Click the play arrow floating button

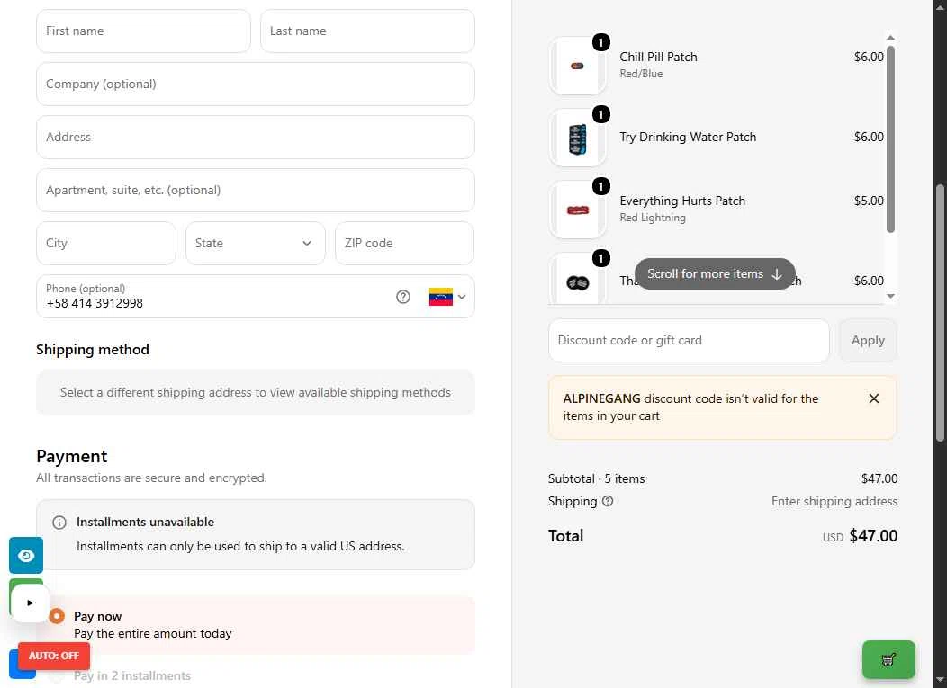point(31,603)
